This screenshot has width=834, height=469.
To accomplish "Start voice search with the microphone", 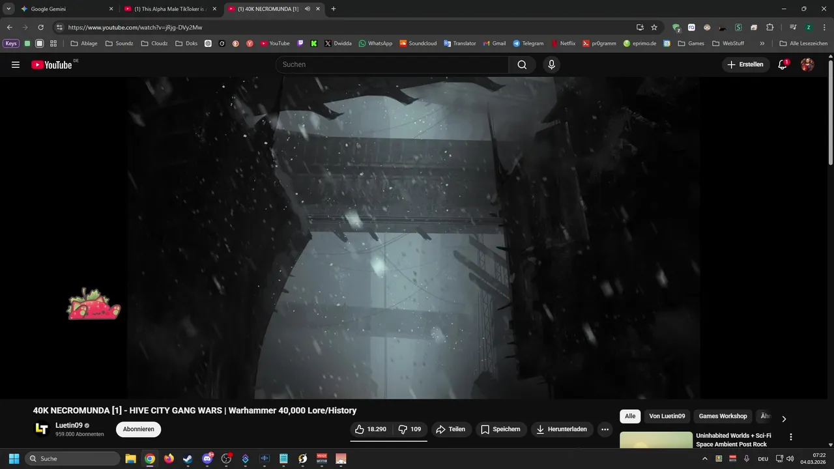I will tap(551, 64).
